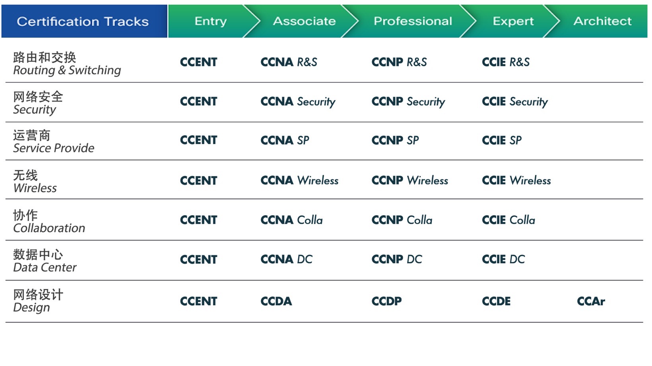Image resolution: width=652 pixels, height=366 pixels.
Task: Click the Certification Tracks header
Action: 83,21
